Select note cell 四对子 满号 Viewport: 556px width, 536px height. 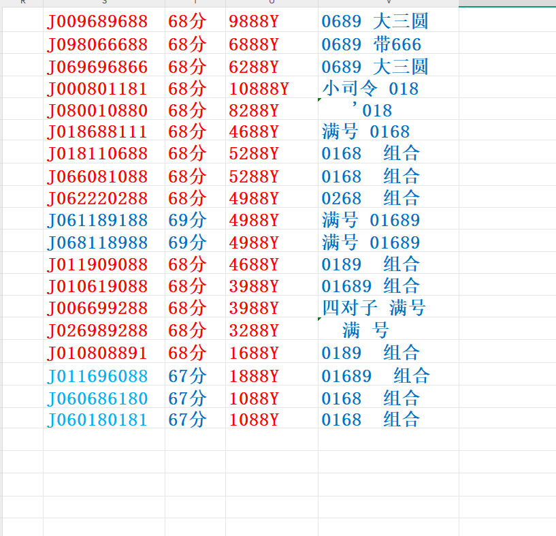[389, 306]
